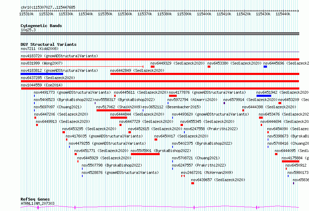Select nsv6447729 (Sedlazeck2020) label
The height and width of the screenshot is (211, 309).
pyautogui.click(x=146, y=121)
